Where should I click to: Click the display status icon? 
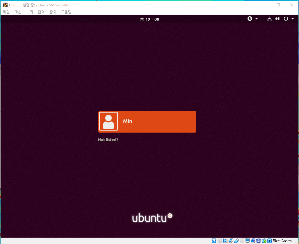247,241
